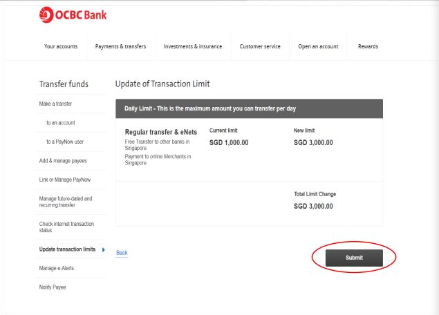This screenshot has height=315, width=439.
Task: Open Investments & insurance menu
Action: pyautogui.click(x=192, y=46)
